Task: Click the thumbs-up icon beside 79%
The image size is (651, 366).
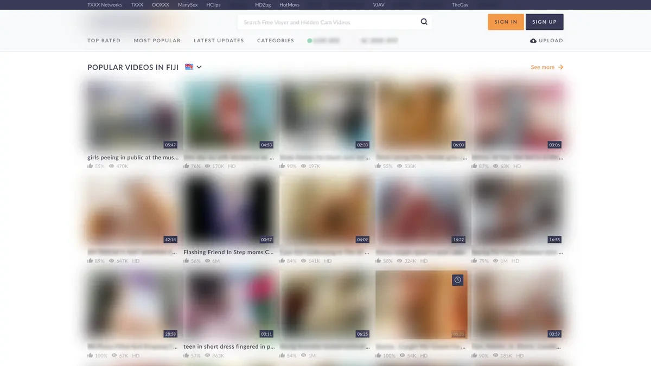Action: pyautogui.click(x=475, y=261)
